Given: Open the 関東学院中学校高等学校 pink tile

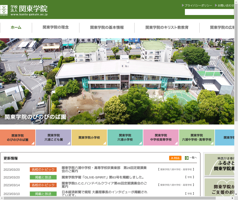Looking at the screenshot, I should point(161,137).
